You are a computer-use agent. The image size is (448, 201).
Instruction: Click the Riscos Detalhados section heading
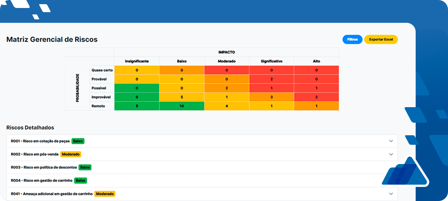coord(30,128)
